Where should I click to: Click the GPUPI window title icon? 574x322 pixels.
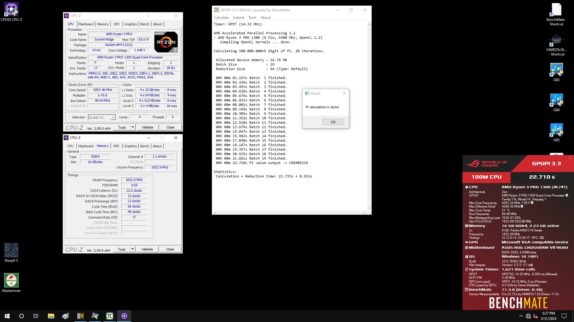[x=217, y=10]
